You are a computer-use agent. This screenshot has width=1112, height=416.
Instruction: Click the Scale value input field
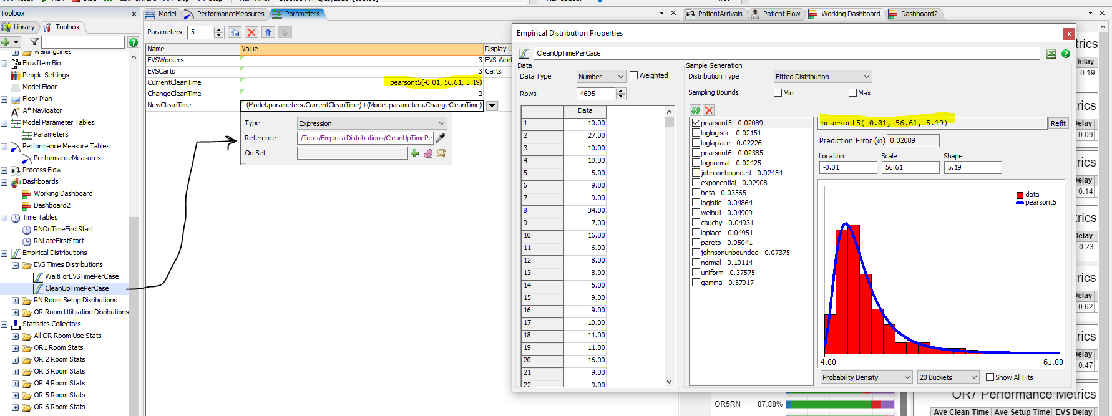click(909, 167)
